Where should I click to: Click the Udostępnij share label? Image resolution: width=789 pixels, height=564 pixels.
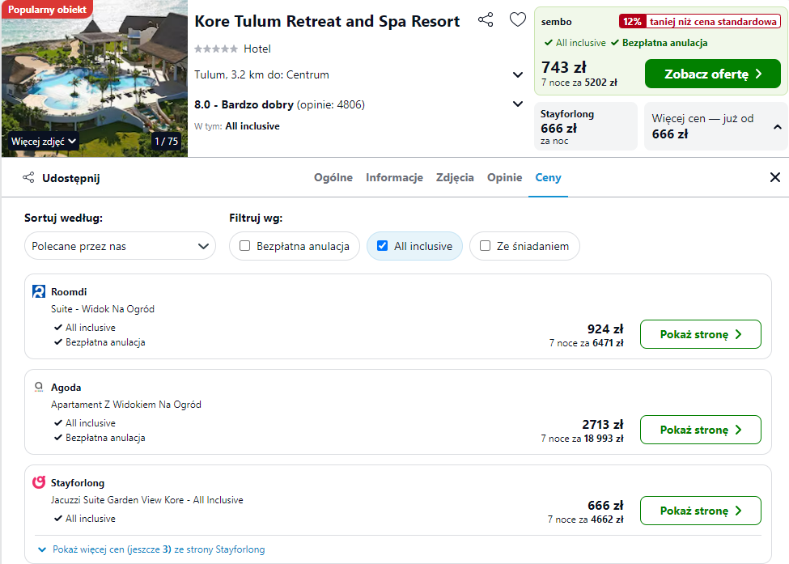click(71, 178)
